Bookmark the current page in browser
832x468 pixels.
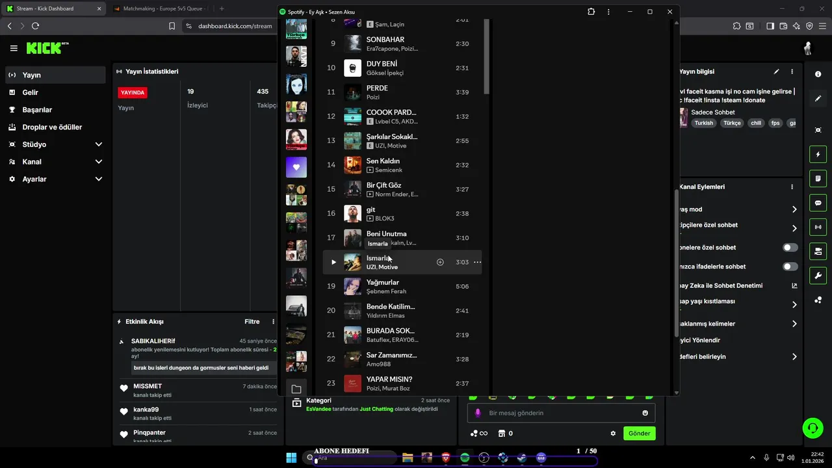(172, 26)
